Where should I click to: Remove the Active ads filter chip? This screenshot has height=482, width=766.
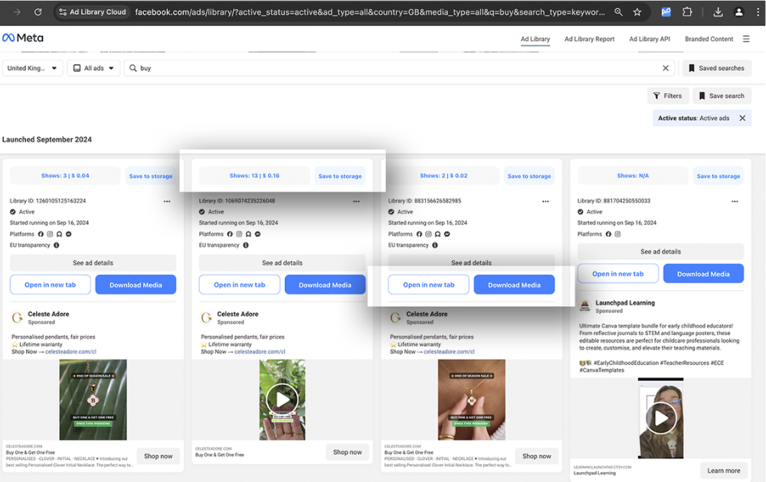click(742, 118)
